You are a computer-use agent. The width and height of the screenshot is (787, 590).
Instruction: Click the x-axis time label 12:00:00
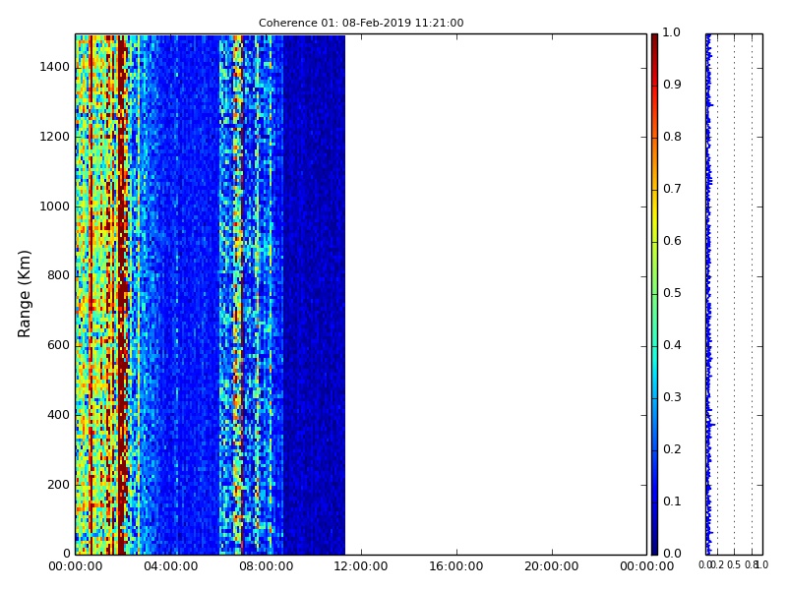tap(361, 566)
